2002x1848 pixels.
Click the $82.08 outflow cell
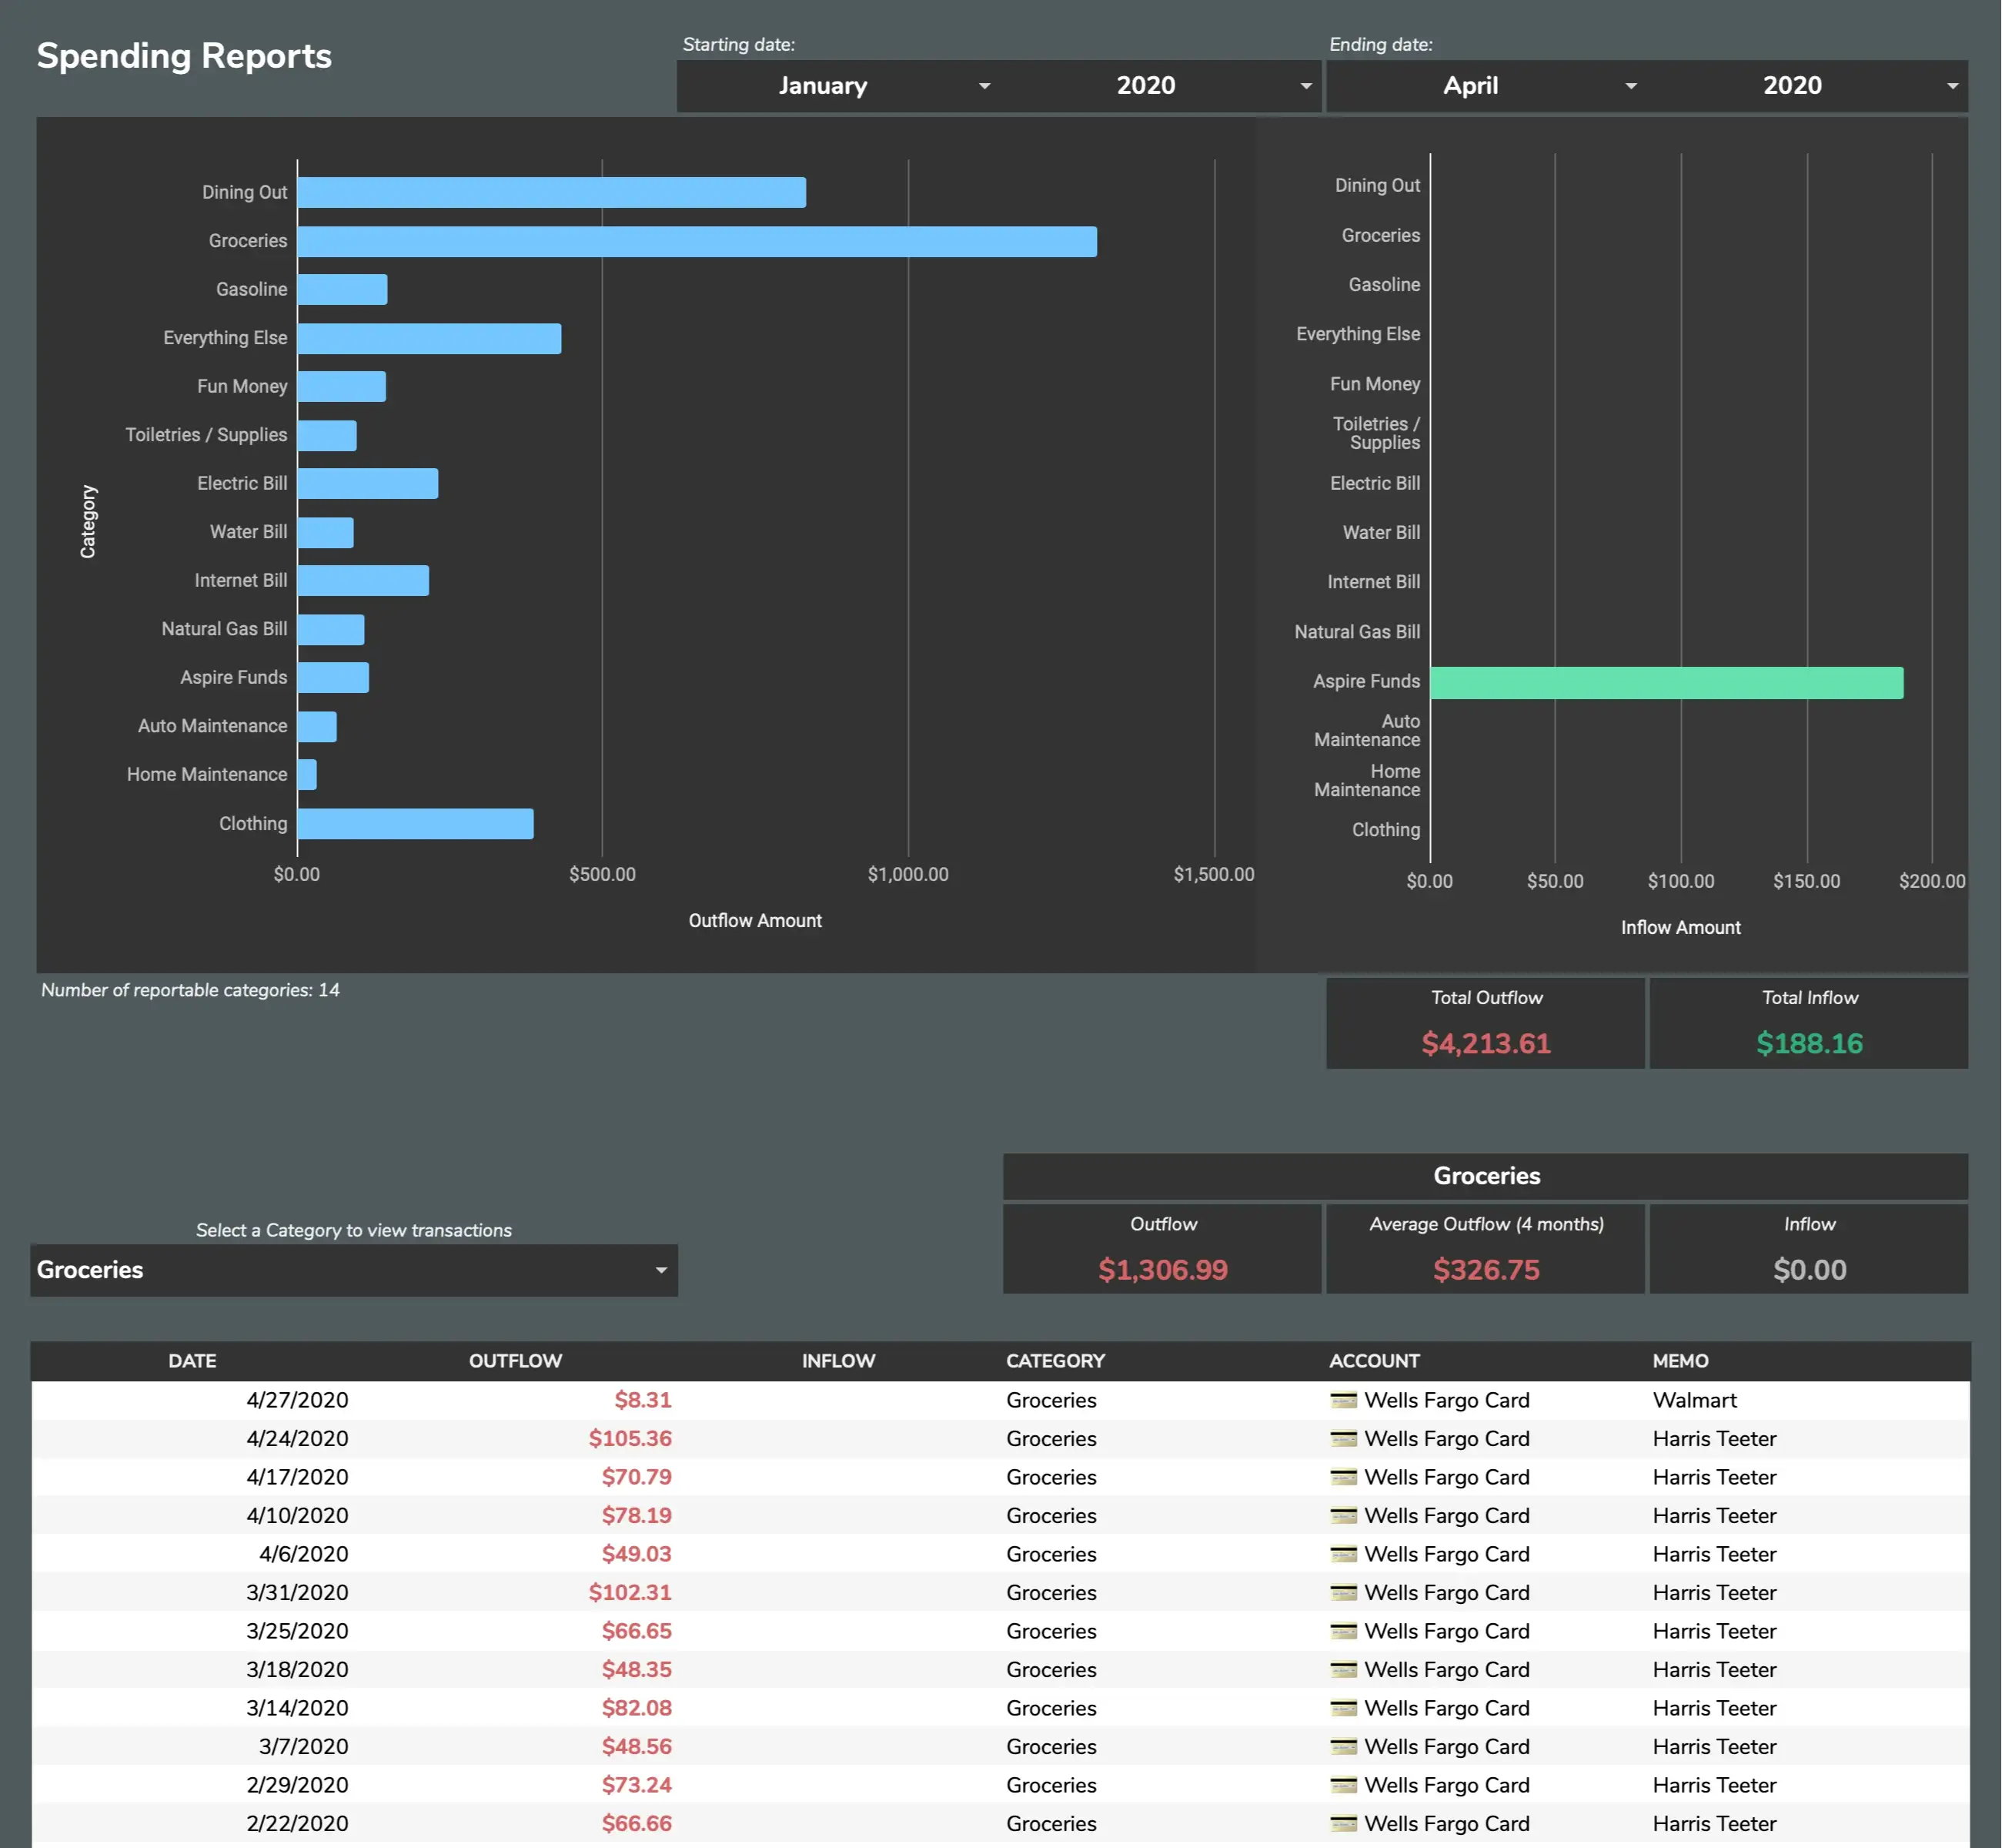(x=637, y=1708)
